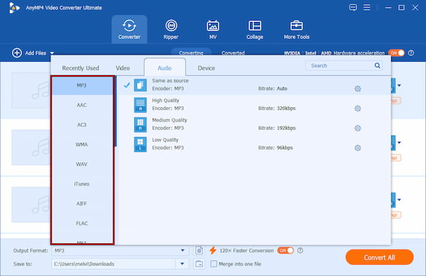The image size is (426, 276).
Task: Open the Ripper module
Action: point(171,29)
